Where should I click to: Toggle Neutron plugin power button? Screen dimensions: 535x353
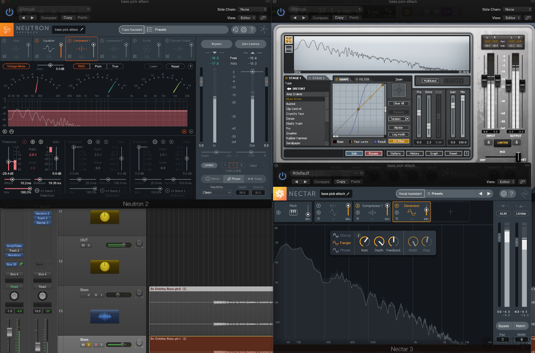9,12
